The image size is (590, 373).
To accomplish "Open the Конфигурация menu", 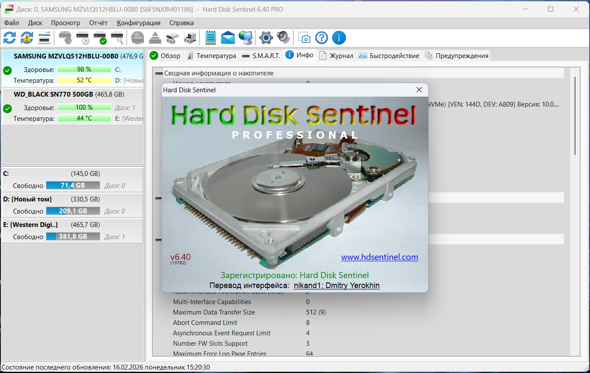I will coord(139,23).
